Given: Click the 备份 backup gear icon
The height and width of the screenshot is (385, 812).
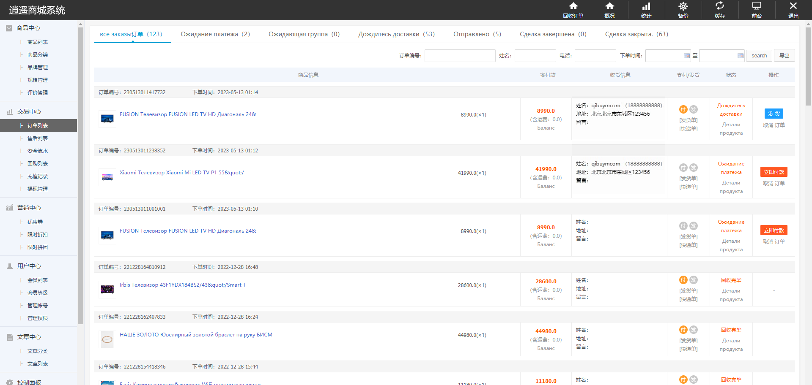Looking at the screenshot, I should coord(683,6).
